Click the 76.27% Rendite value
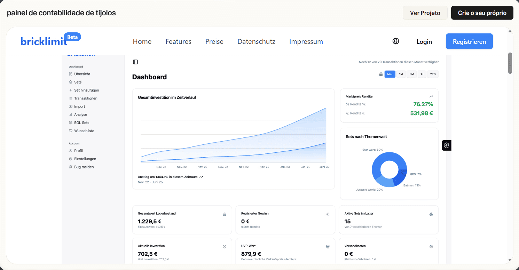Image resolution: width=519 pixels, height=270 pixels. pos(423,104)
